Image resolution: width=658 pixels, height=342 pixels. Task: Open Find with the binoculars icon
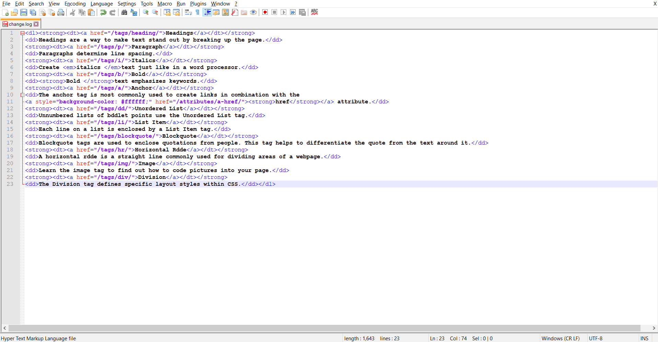(124, 12)
